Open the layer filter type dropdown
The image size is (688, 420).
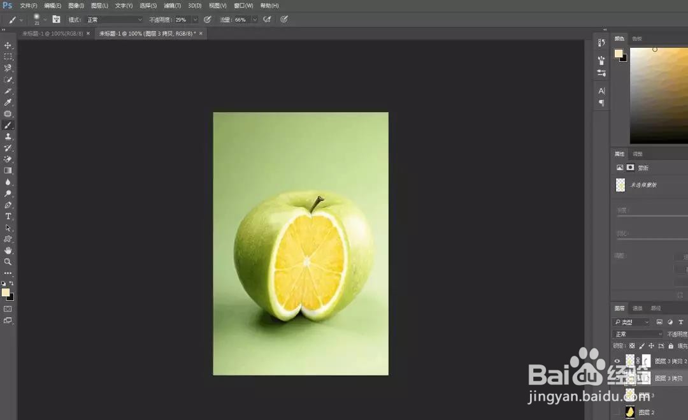click(631, 322)
